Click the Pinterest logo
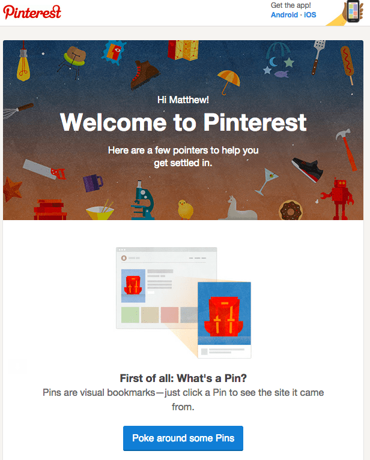Image resolution: width=370 pixels, height=460 pixels. (x=32, y=13)
